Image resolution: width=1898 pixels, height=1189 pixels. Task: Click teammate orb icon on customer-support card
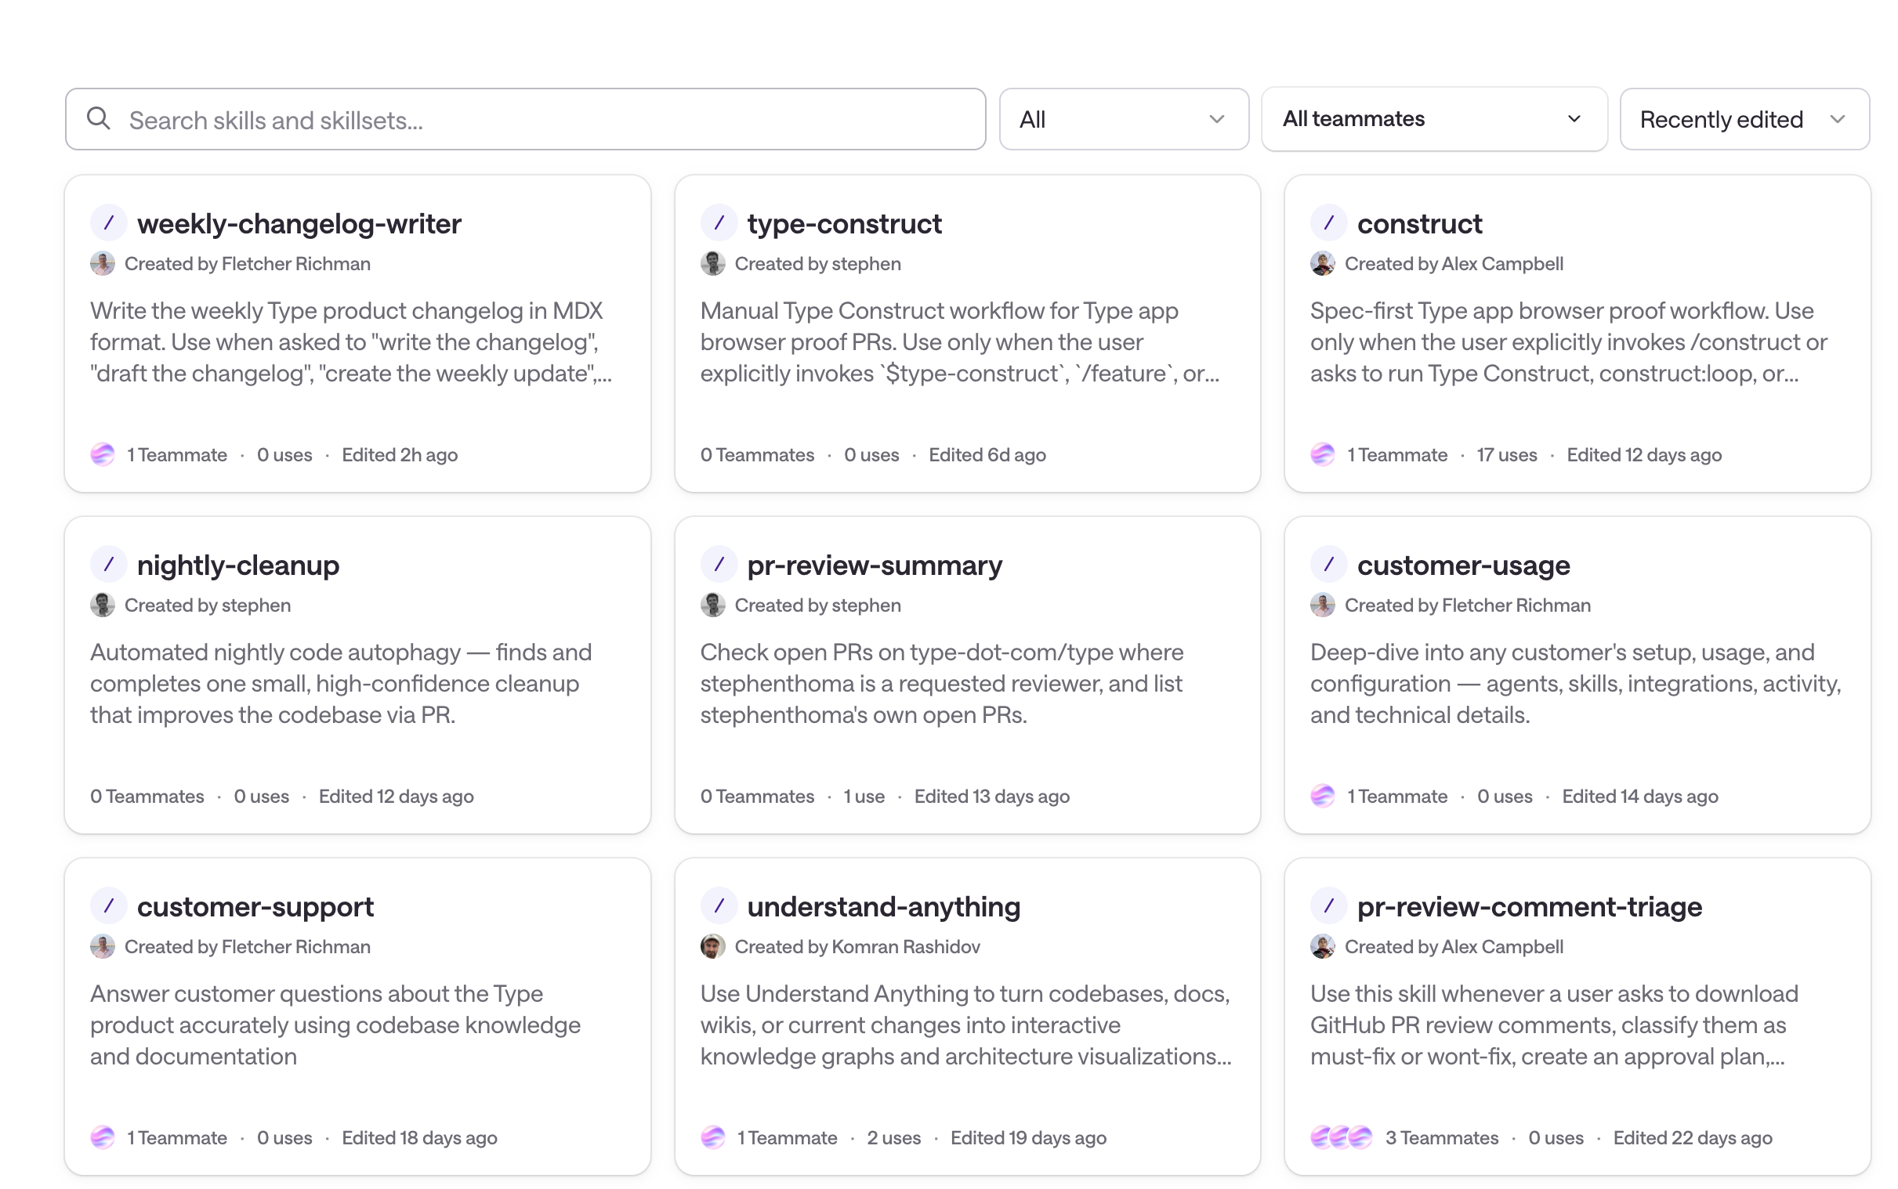pyautogui.click(x=102, y=1137)
